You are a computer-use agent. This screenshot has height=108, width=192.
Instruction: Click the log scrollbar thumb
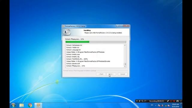coord(125,64)
